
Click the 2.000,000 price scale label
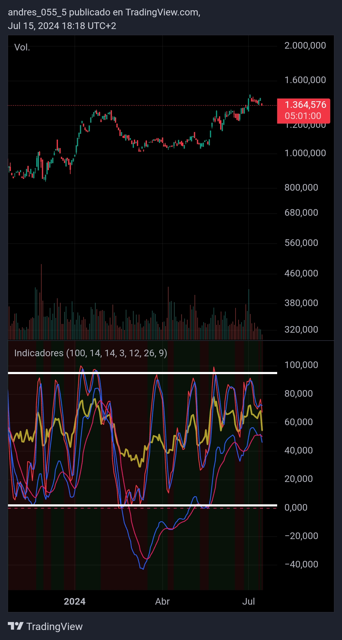tap(305, 46)
